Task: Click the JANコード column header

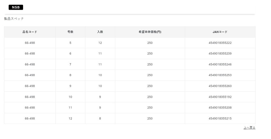Action: [x=220, y=32]
